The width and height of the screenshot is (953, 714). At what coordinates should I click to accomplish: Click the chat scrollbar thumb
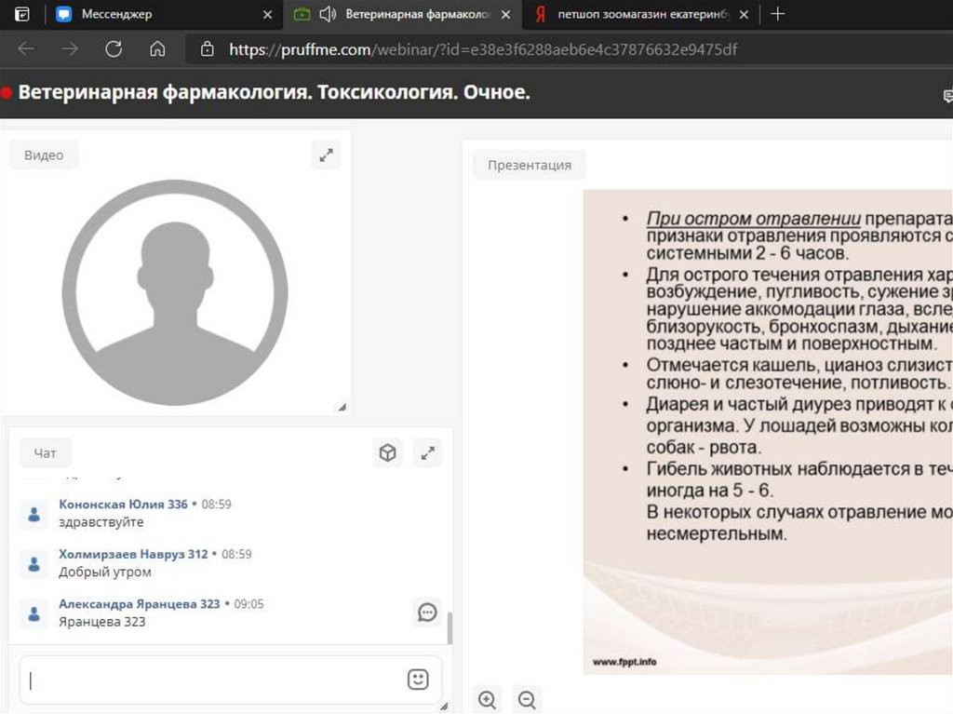(450, 628)
